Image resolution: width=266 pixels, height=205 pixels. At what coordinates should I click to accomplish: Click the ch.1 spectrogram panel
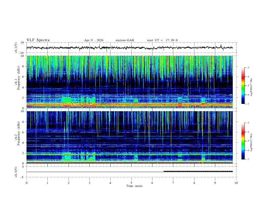tap(129, 82)
